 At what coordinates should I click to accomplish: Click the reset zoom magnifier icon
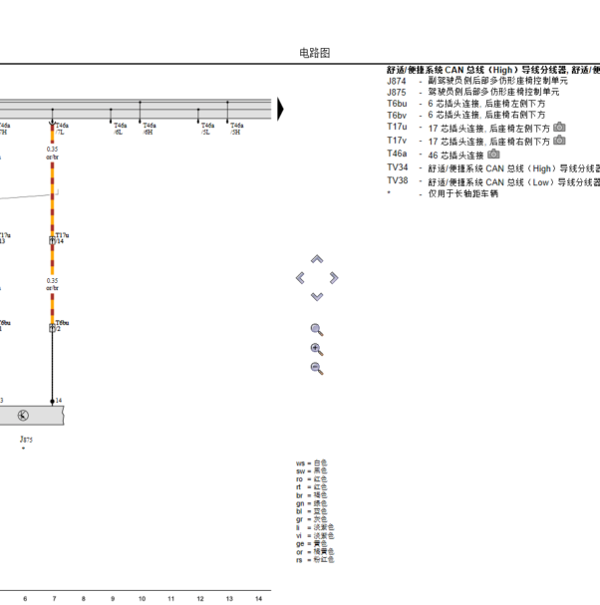click(x=317, y=330)
